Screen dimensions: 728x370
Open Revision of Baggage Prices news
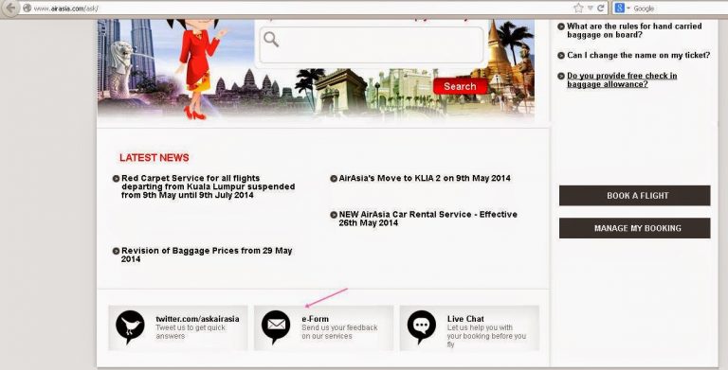pos(207,255)
